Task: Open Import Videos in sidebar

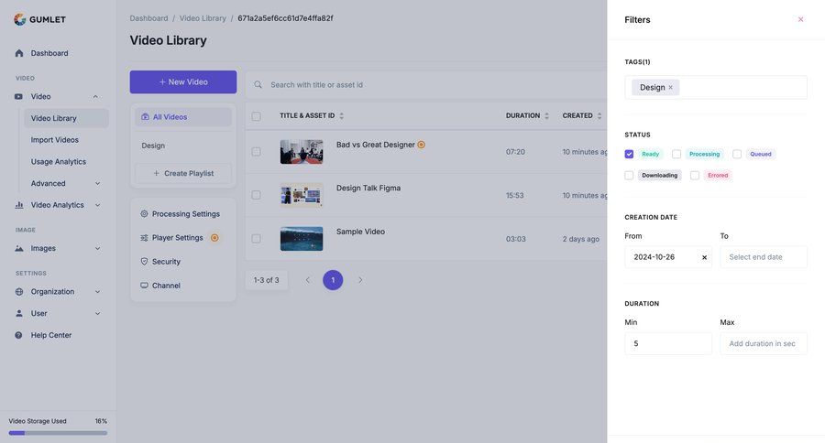Action: click(x=55, y=140)
